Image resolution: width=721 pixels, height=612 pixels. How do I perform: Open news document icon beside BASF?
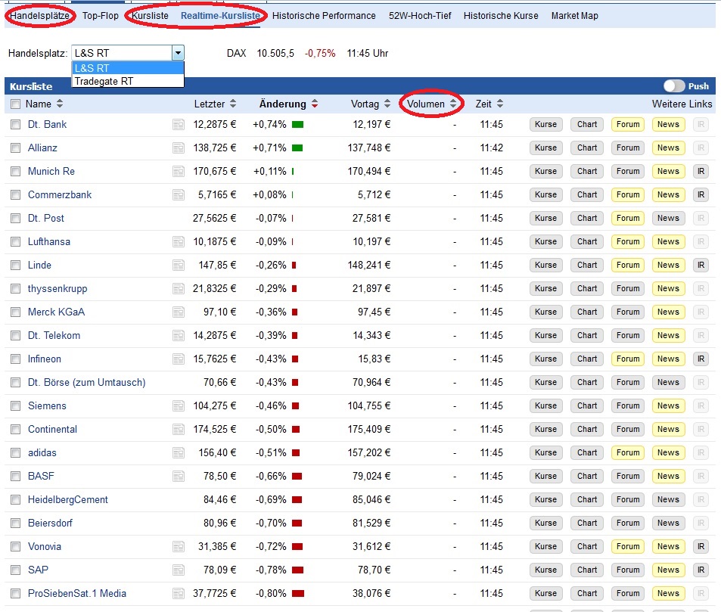(179, 477)
